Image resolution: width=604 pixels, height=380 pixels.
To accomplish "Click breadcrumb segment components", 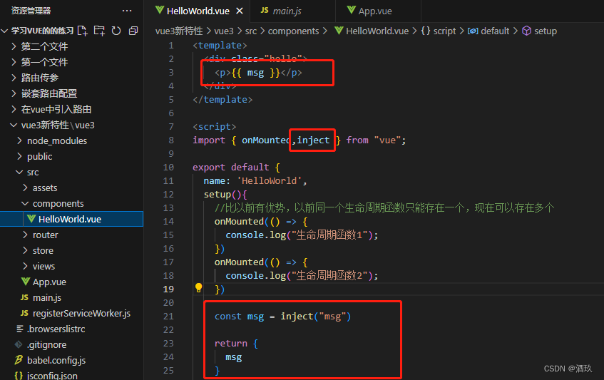I will [x=294, y=31].
